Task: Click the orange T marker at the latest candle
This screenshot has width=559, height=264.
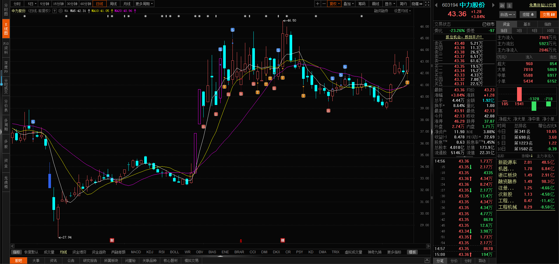Action: 407,83
